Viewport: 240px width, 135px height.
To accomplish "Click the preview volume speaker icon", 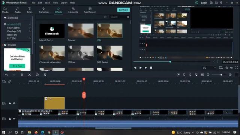I will pos(231,67).
